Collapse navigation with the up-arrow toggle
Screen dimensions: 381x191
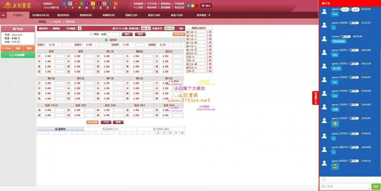pyautogui.click(x=3, y=15)
